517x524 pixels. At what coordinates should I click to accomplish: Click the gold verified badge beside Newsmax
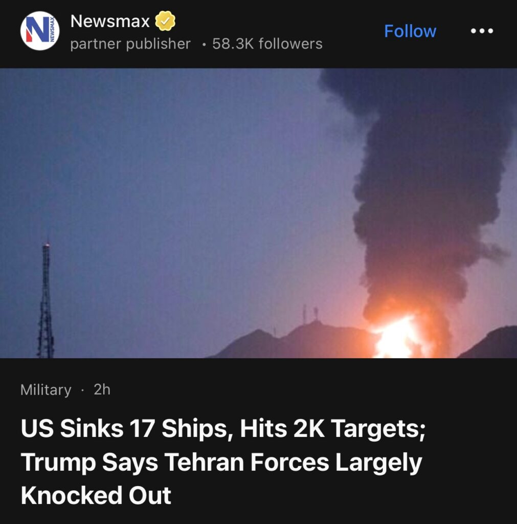point(165,21)
